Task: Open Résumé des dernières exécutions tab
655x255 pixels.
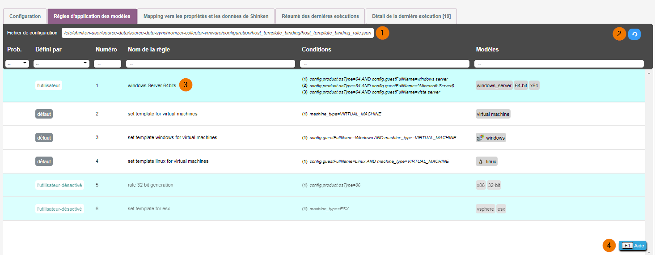Action: pyautogui.click(x=320, y=16)
